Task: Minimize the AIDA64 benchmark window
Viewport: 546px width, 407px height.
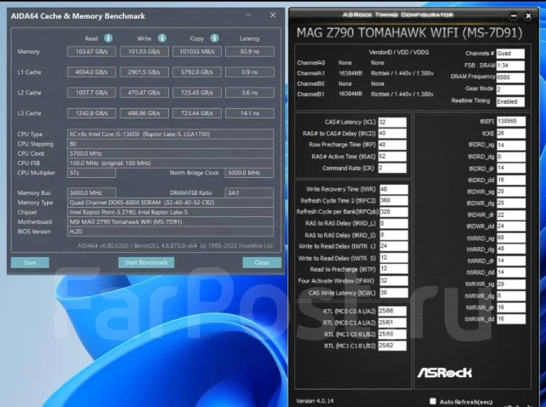Action: [x=248, y=15]
